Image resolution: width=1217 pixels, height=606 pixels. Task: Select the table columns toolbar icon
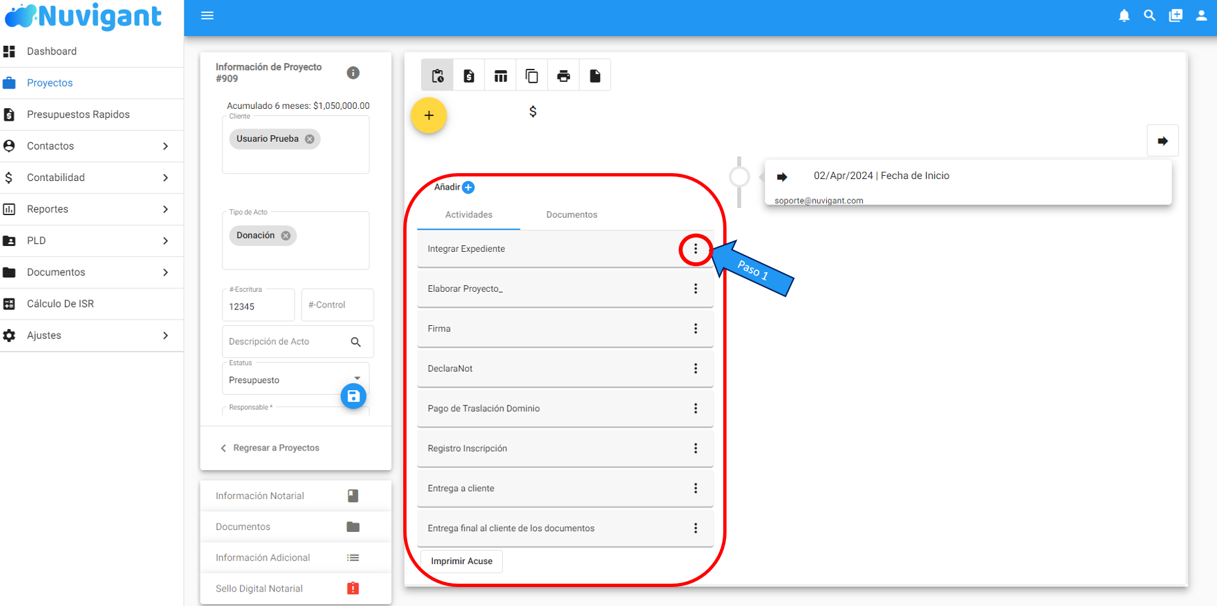point(500,75)
